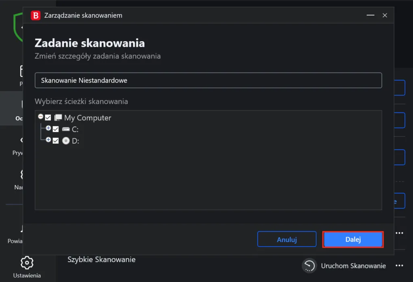413x282 pixels.
Task: Click the Dalej button
Action: coord(353,239)
